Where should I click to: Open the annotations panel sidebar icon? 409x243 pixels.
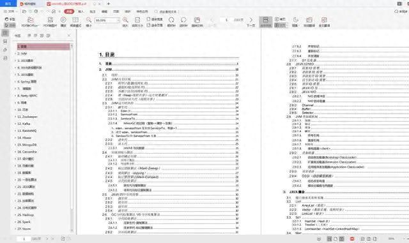click(5, 50)
